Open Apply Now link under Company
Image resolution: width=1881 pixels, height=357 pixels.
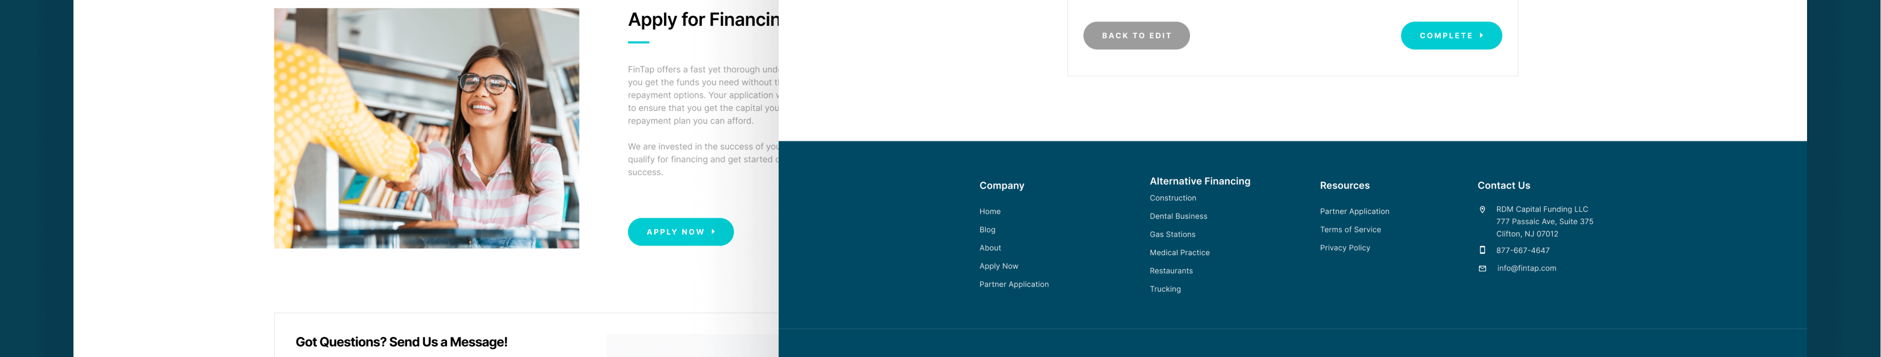tap(998, 266)
